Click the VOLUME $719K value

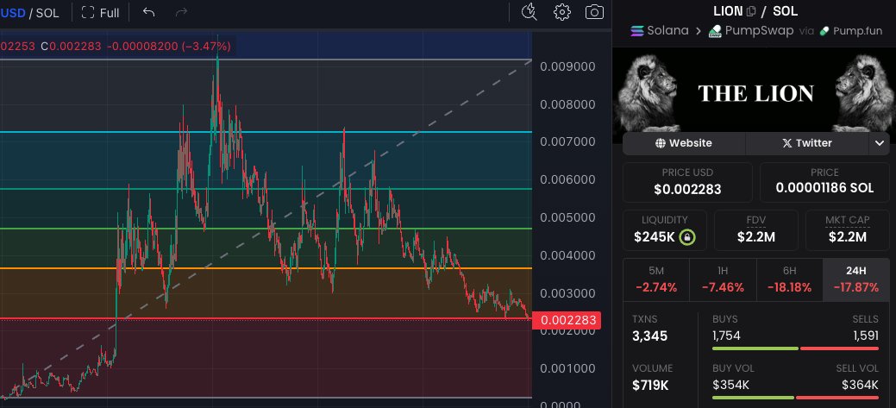[650, 386]
